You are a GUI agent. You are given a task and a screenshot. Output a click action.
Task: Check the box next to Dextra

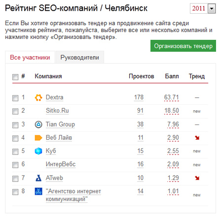tap(15, 98)
